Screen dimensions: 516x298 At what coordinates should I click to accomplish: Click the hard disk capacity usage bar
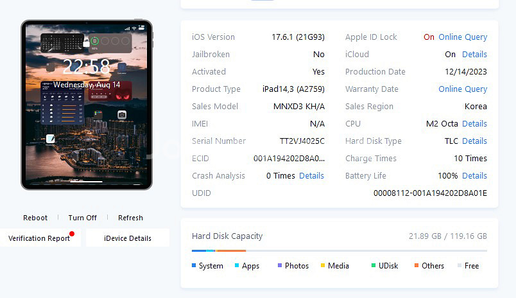tap(340, 251)
